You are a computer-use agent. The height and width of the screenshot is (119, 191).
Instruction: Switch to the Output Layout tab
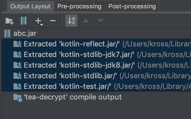30,6
